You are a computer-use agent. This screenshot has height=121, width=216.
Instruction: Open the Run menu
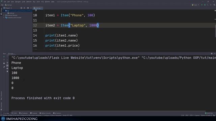(34, 2)
